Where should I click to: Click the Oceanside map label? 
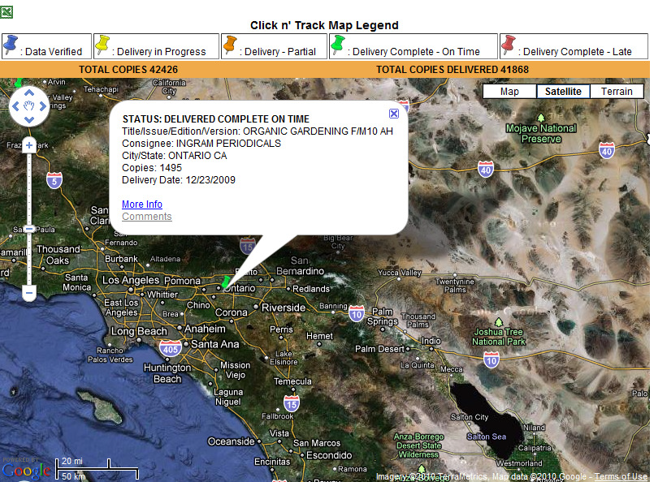(231, 441)
